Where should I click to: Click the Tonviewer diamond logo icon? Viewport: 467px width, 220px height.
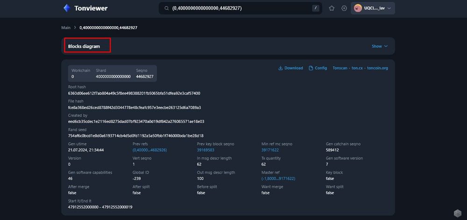(67, 8)
